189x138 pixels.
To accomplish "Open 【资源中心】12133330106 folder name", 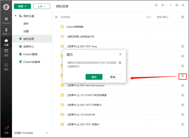I will point(81,115).
